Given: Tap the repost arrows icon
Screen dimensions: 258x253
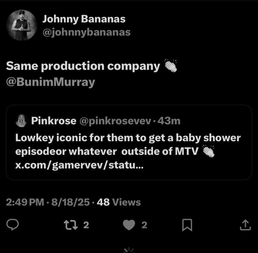Looking at the screenshot, I should [71, 225].
